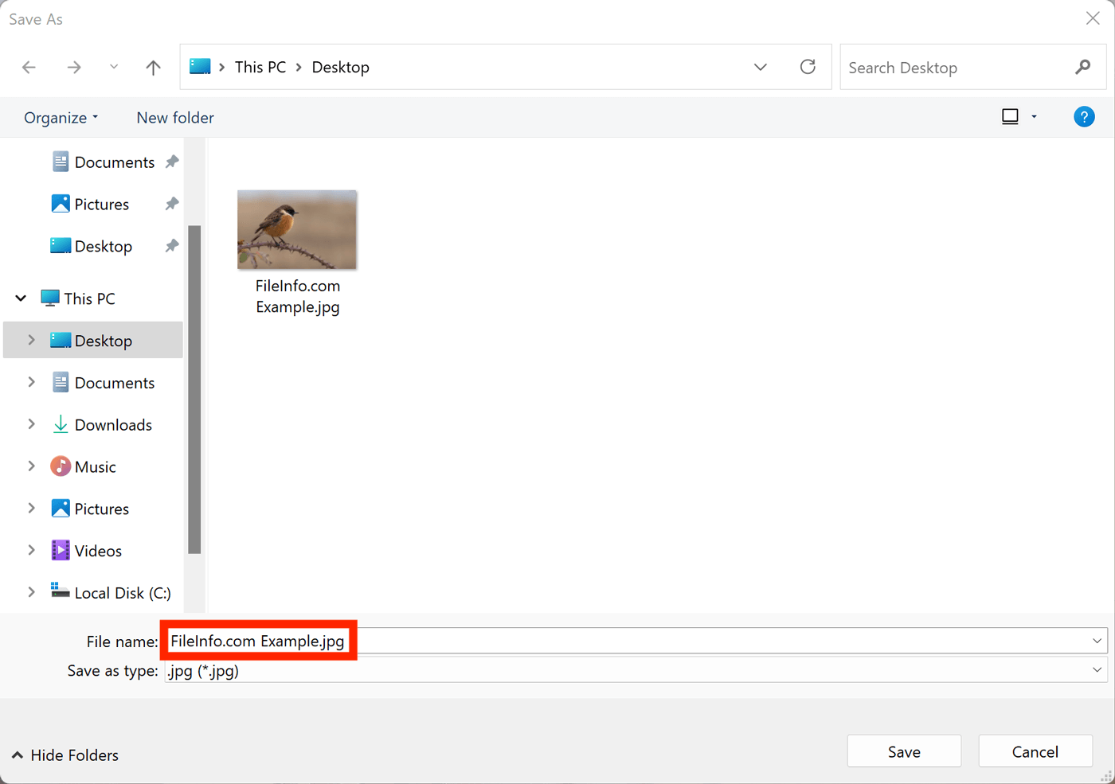This screenshot has width=1115, height=784.
Task: Expand the Local Disk (C:) tree node
Action: coord(31,592)
